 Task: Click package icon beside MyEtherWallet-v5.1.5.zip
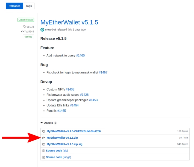(x=44, y=138)
